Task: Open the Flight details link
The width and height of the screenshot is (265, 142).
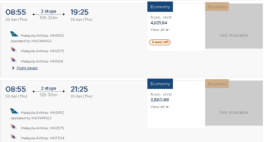Action: click(x=27, y=68)
